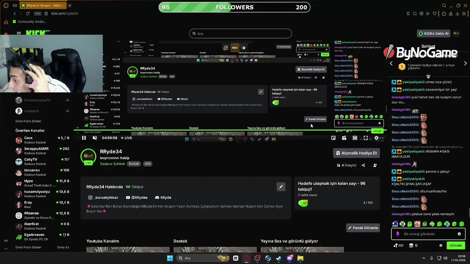The image size is (470, 264).
Task: Toggle the browser VPN badge
Action: click(x=37, y=14)
